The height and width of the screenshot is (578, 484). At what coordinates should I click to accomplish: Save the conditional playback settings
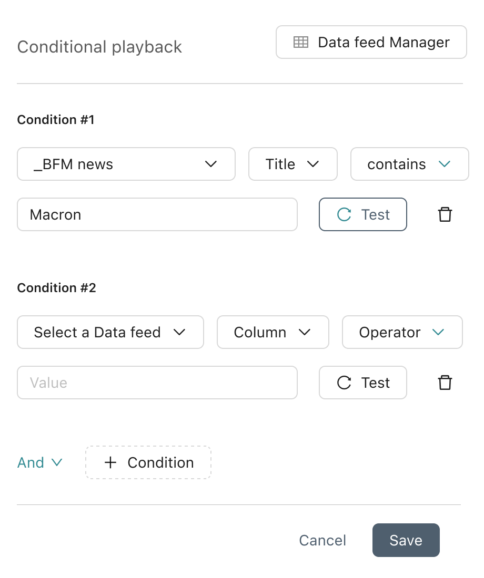pyautogui.click(x=406, y=540)
